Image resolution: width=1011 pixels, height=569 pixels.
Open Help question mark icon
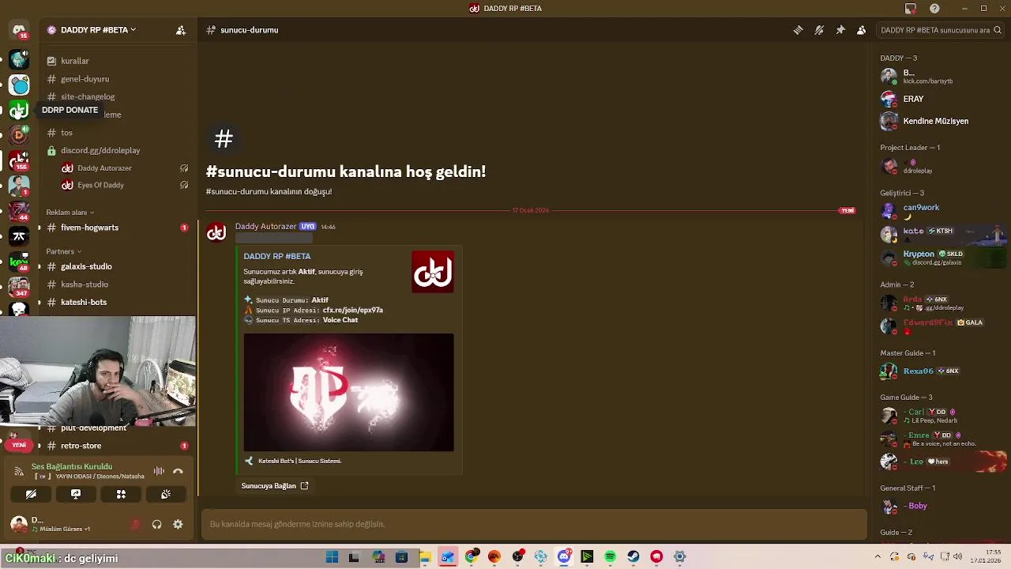934,9
